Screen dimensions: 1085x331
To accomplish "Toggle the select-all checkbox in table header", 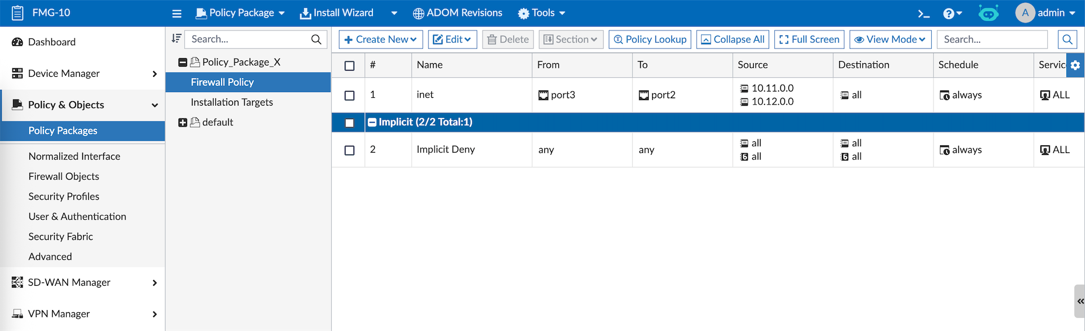I will (350, 66).
